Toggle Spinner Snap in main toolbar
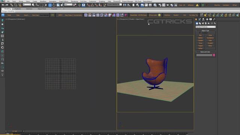240x135 pixels. pos(100,5)
